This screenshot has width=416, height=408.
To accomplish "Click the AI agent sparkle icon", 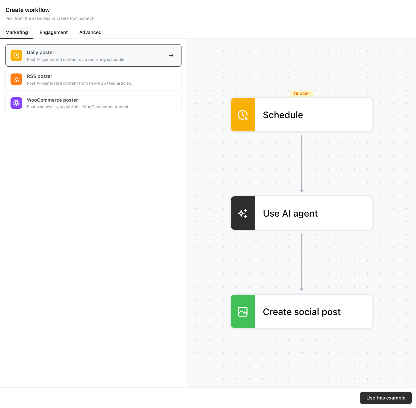I will click(243, 213).
